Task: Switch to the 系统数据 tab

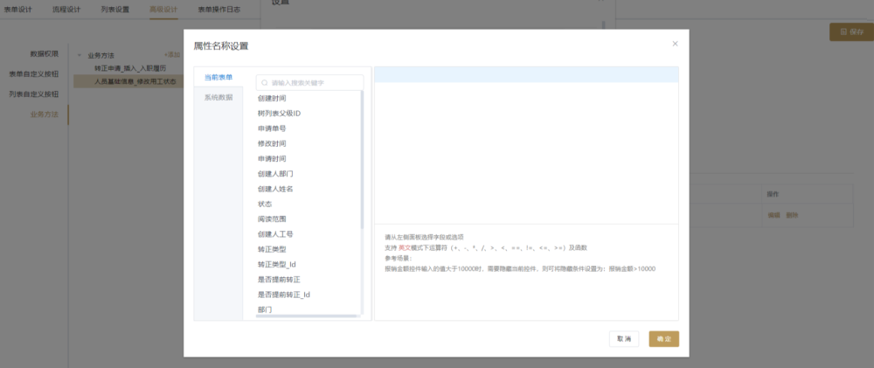Action: point(218,97)
